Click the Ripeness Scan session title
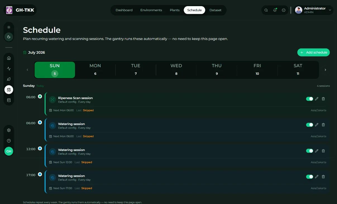Screen dimensions: 337x204 pos(75,98)
